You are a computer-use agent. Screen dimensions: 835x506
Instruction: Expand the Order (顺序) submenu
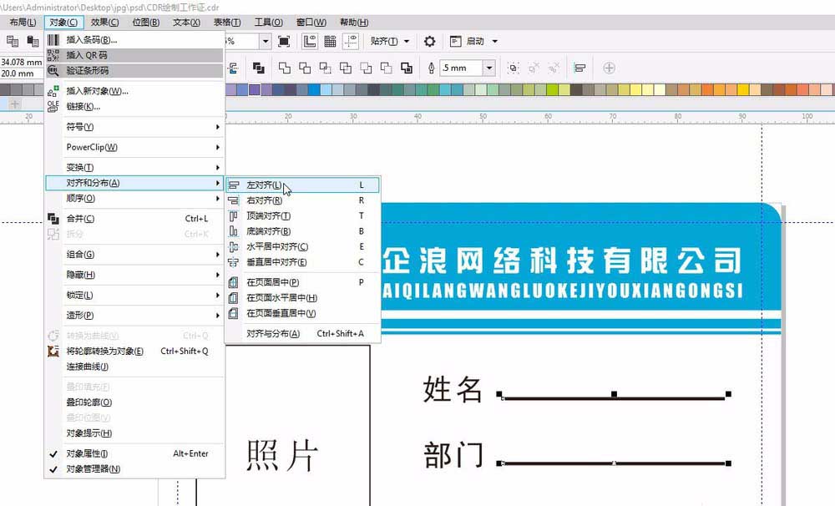134,198
